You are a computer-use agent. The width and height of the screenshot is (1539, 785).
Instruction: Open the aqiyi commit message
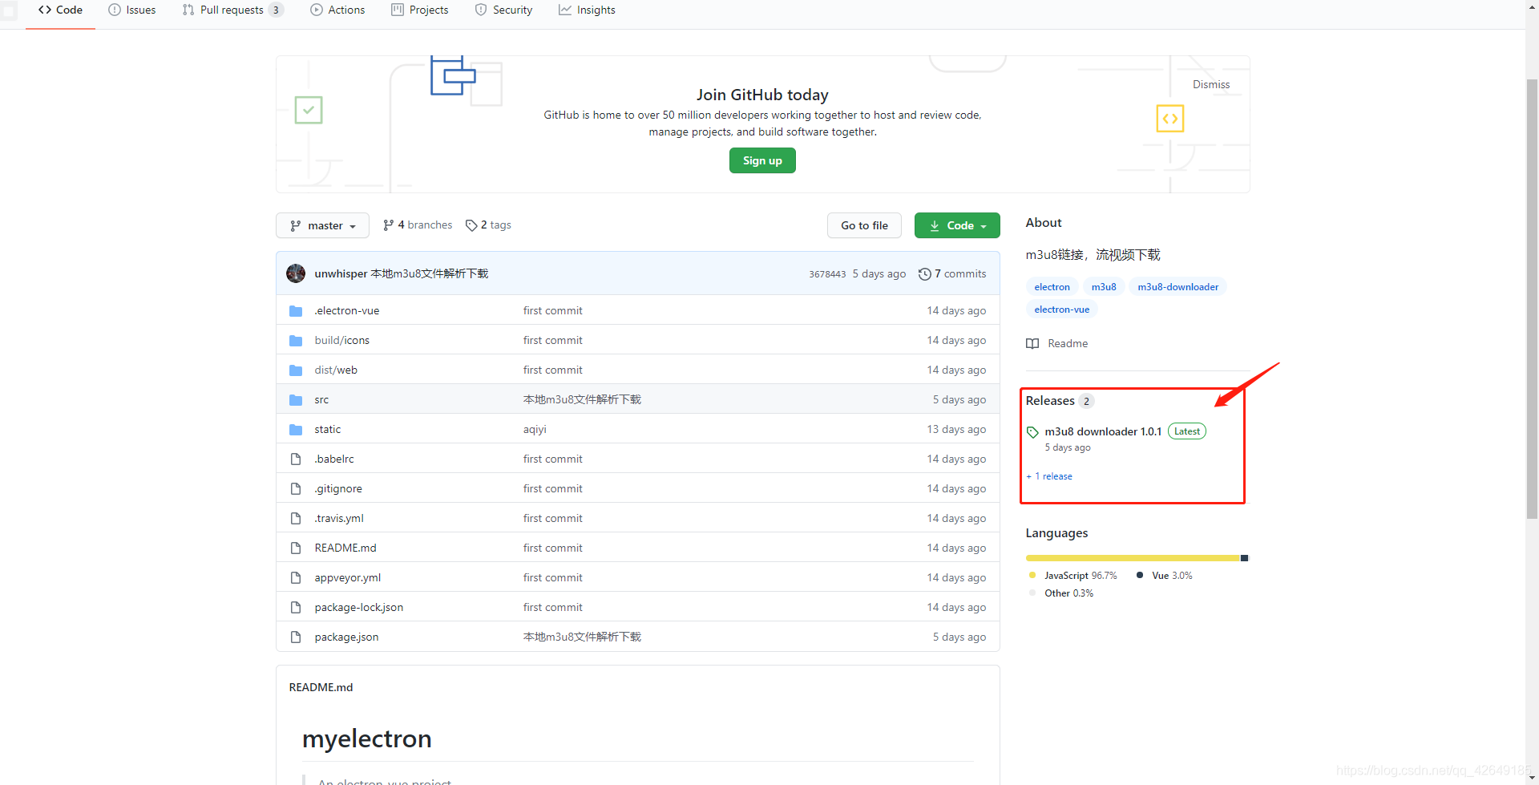[x=535, y=429]
